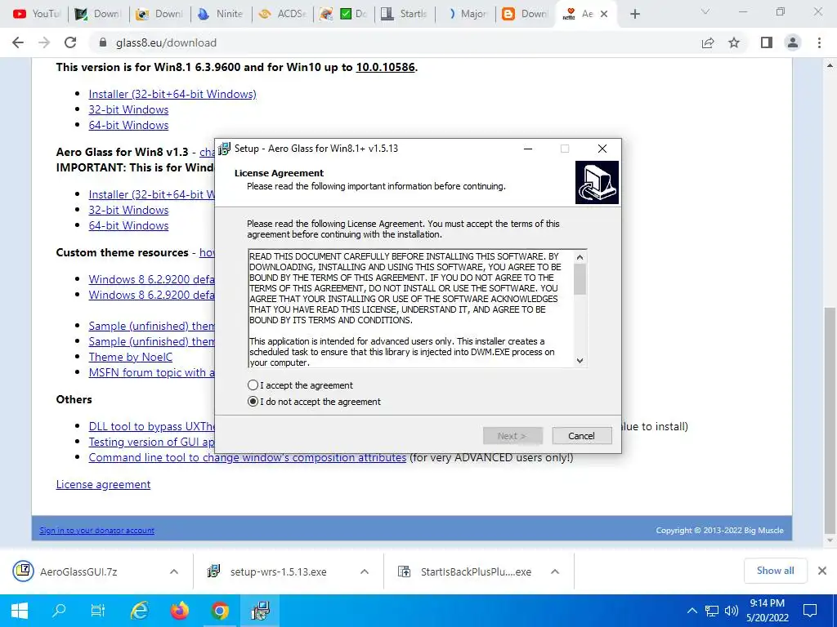The width and height of the screenshot is (837, 627).
Task: Open the Setup installer taskbar icon
Action: click(260, 611)
